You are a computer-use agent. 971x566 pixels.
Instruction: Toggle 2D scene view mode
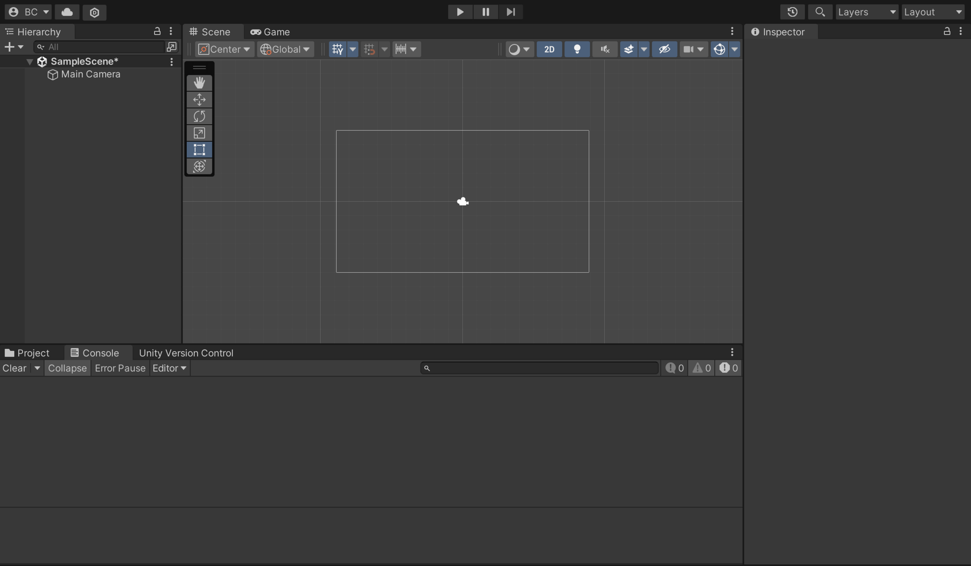click(549, 49)
